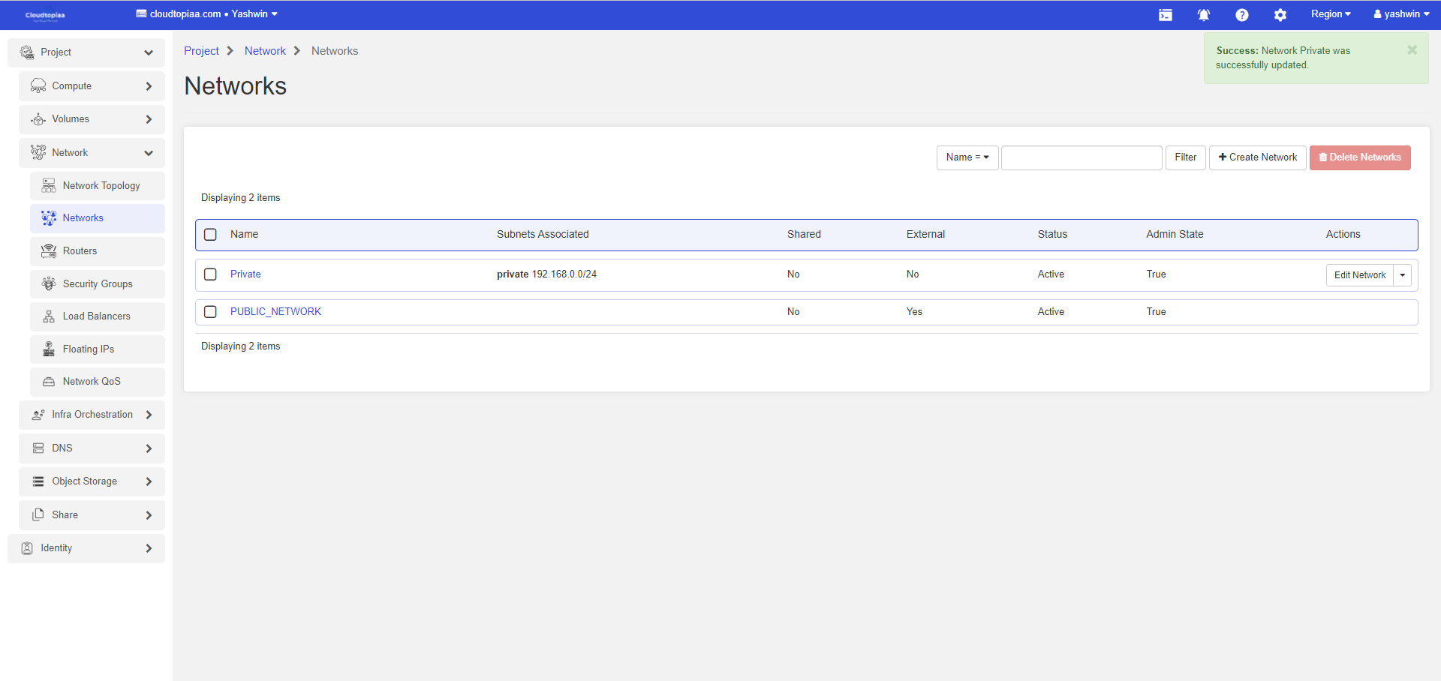1441x681 pixels.
Task: Click the Network Topology sidebar icon
Action: click(x=49, y=185)
